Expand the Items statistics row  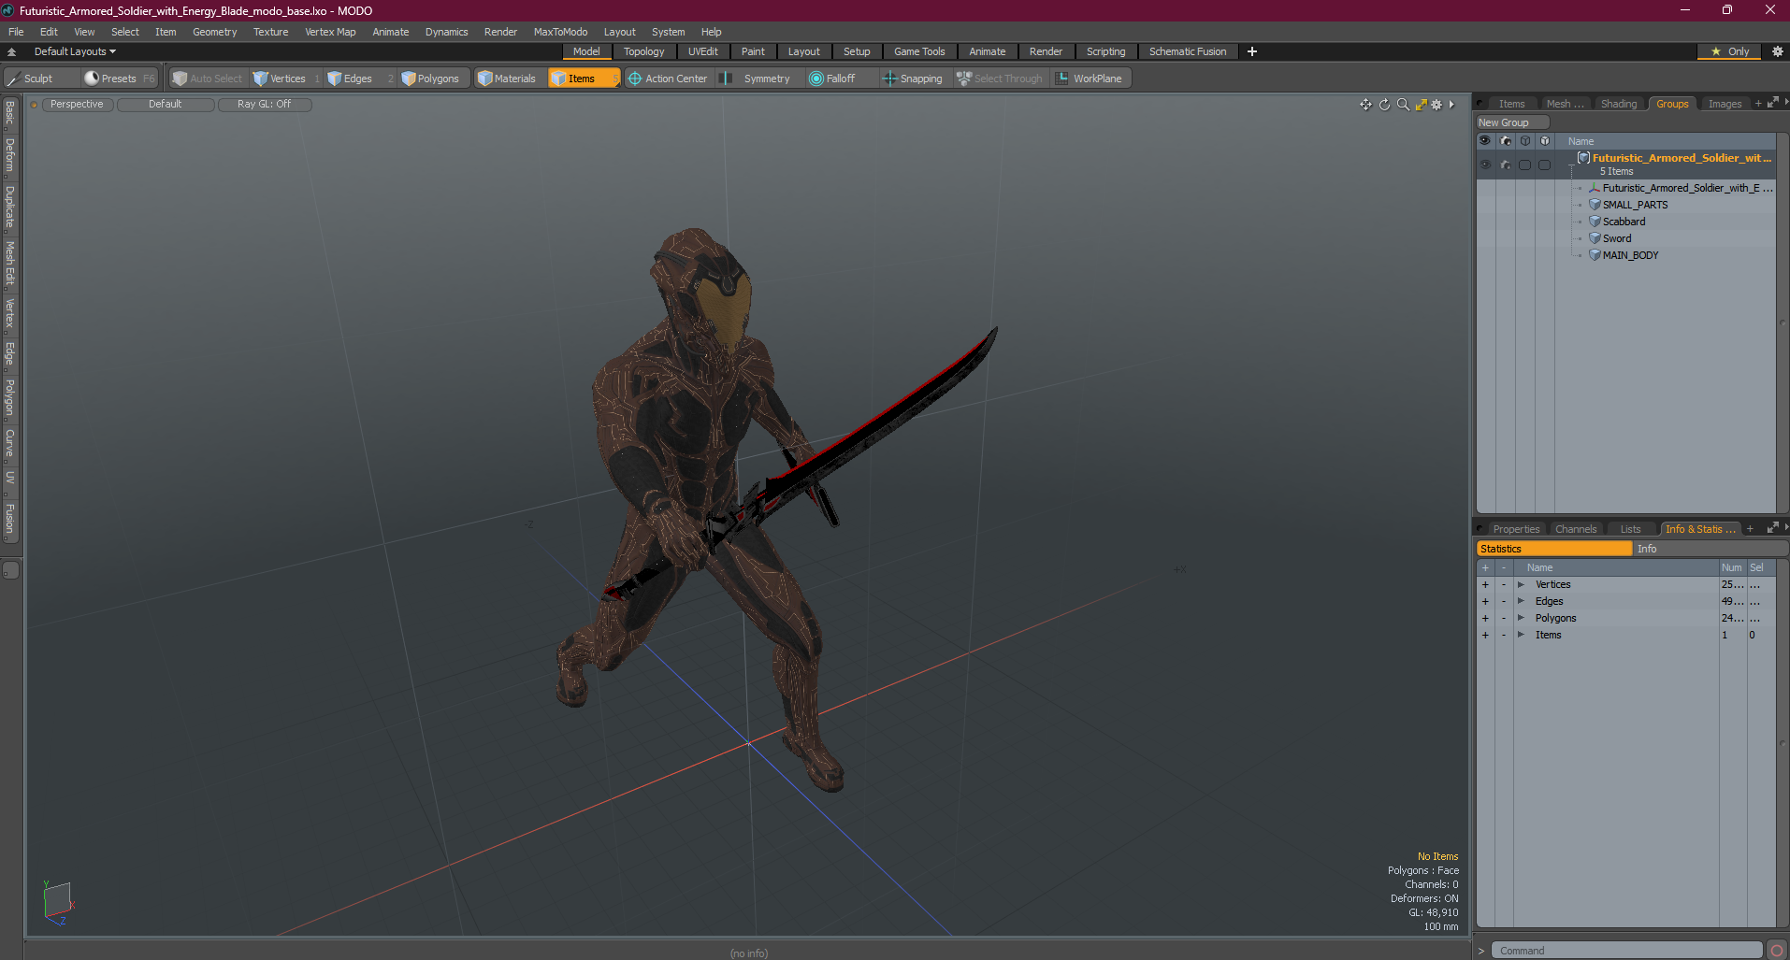point(1521,635)
